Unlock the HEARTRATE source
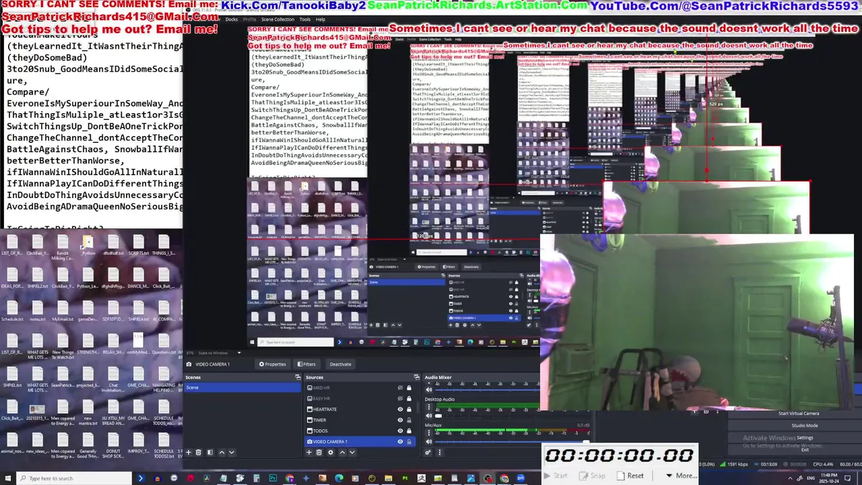The height and width of the screenshot is (485, 862). coord(409,410)
